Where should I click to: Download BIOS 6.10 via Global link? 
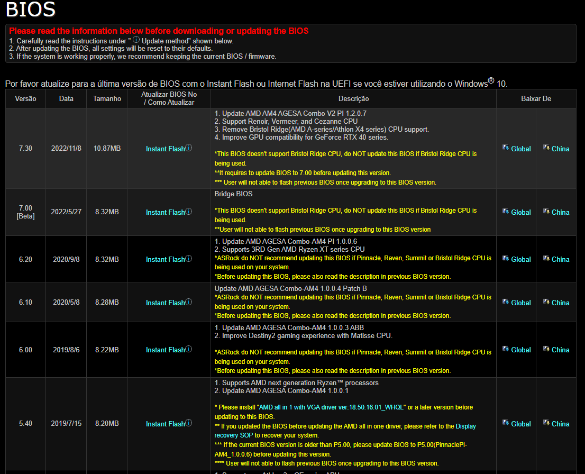pyautogui.click(x=521, y=303)
